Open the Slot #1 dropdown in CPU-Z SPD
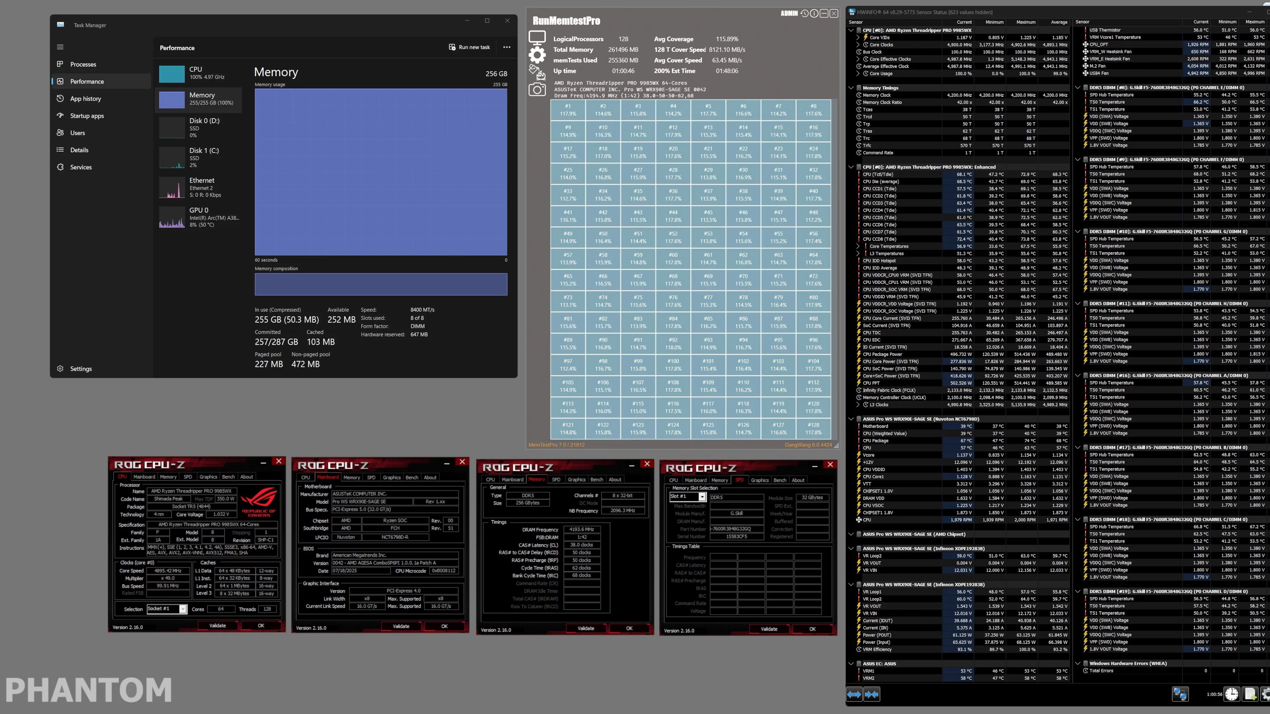Image resolution: width=1270 pixels, height=714 pixels. 702,497
